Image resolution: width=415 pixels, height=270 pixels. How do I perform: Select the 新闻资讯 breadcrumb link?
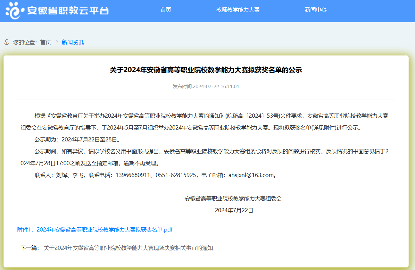point(73,42)
